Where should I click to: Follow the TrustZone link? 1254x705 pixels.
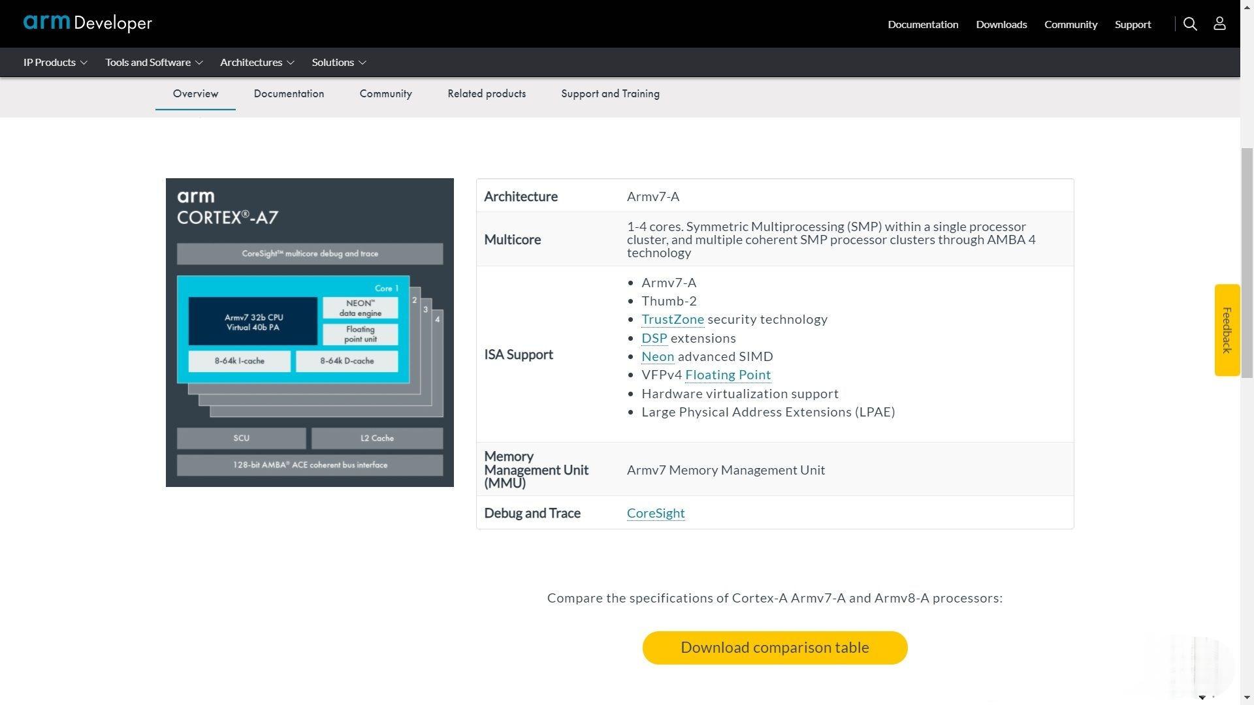pos(672,319)
